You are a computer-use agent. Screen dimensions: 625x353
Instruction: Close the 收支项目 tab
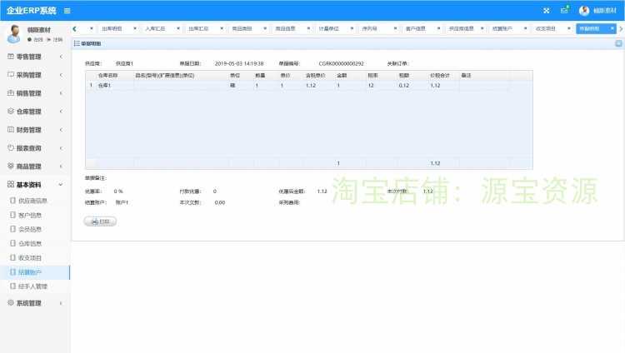[x=569, y=28]
